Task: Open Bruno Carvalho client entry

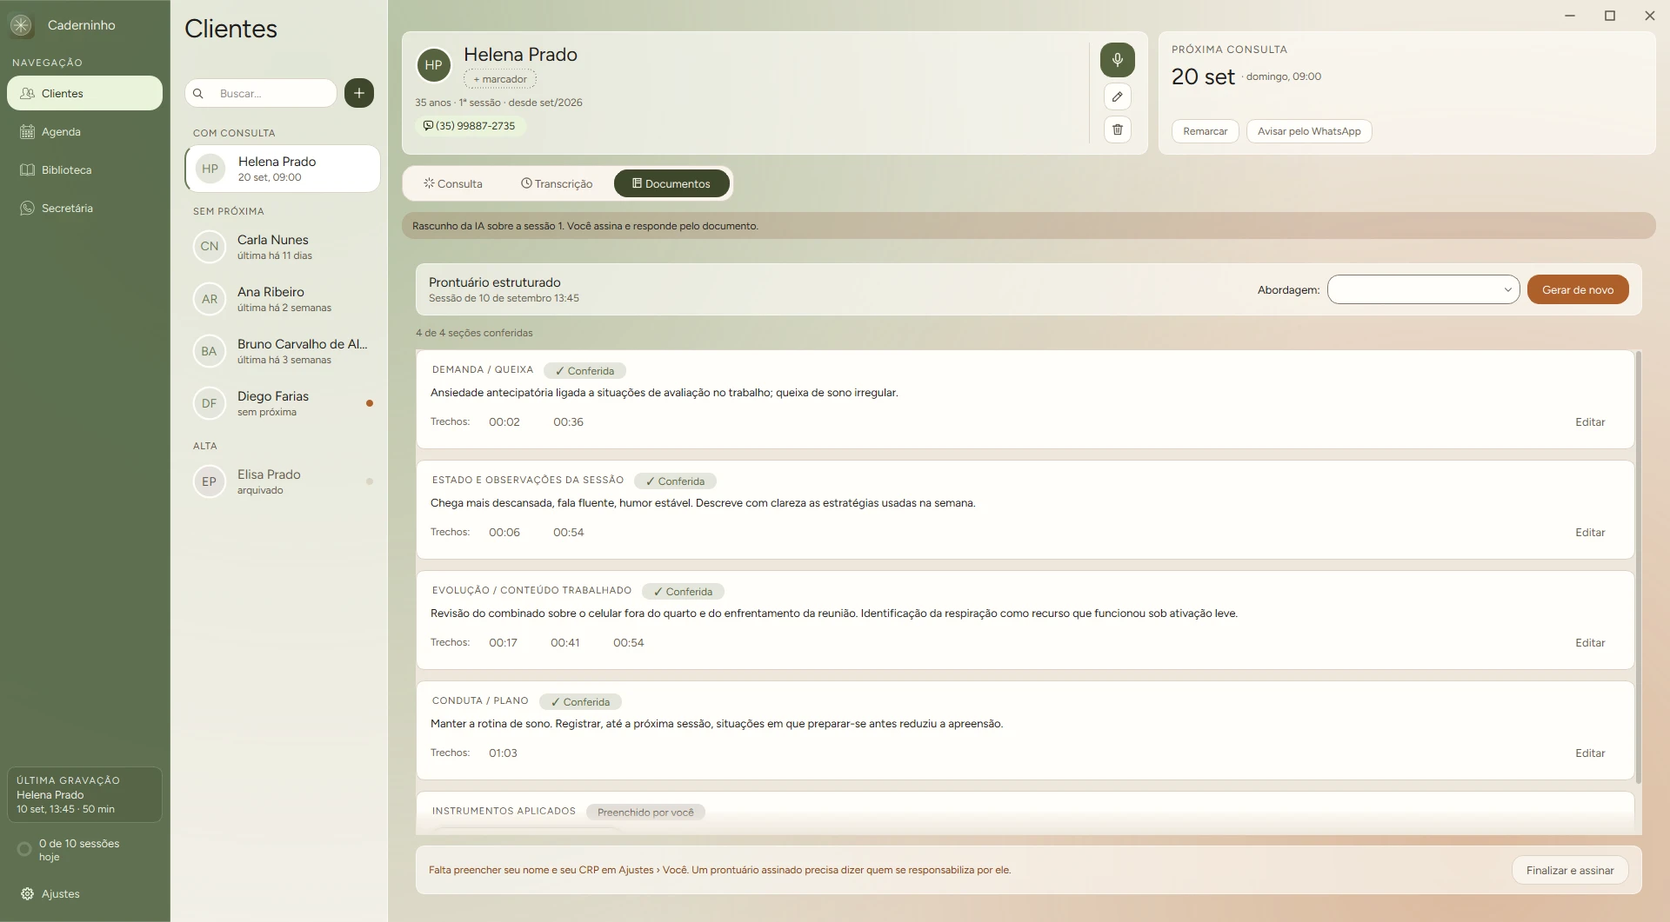Action: pyautogui.click(x=283, y=351)
